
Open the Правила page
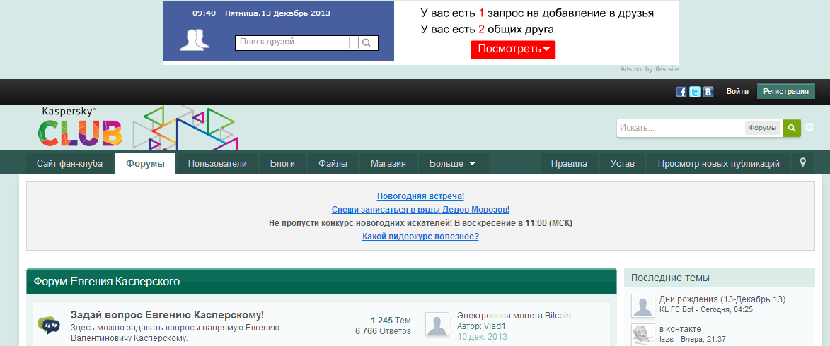(x=569, y=163)
